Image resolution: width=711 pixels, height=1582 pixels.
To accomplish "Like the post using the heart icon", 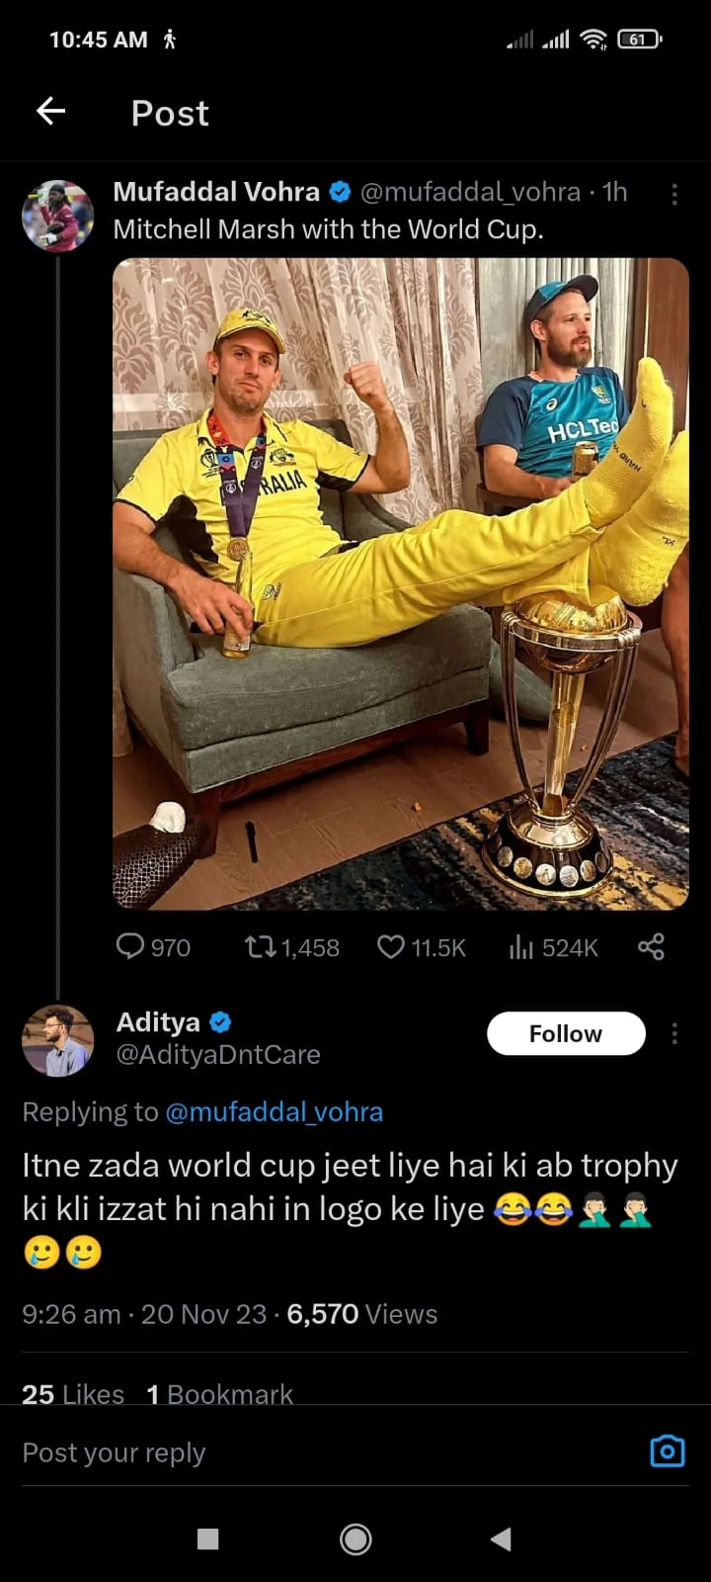I will click(x=391, y=947).
